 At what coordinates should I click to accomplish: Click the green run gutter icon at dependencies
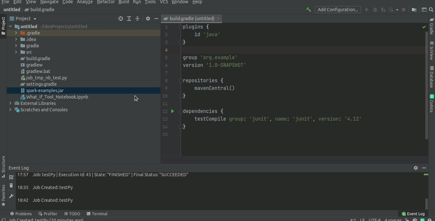coord(173,111)
